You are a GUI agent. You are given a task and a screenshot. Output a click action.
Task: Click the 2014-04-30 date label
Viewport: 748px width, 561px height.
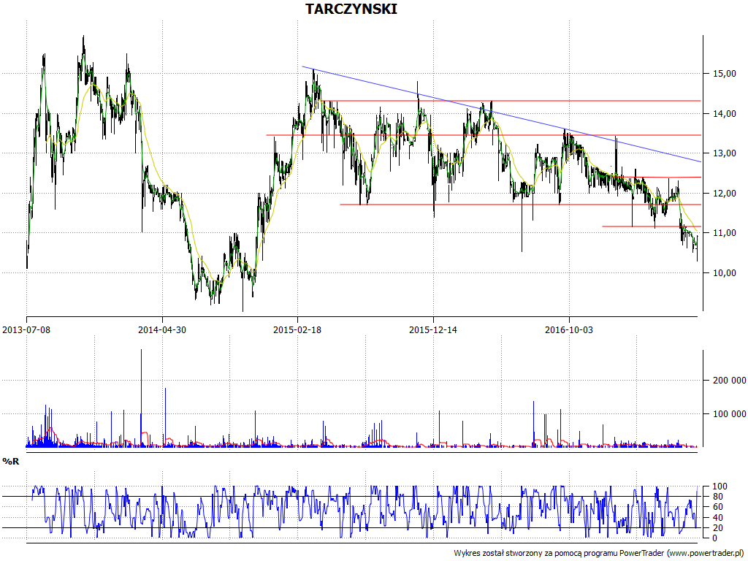[162, 329]
